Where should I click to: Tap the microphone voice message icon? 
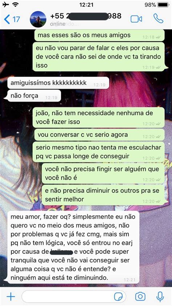[160, 297]
